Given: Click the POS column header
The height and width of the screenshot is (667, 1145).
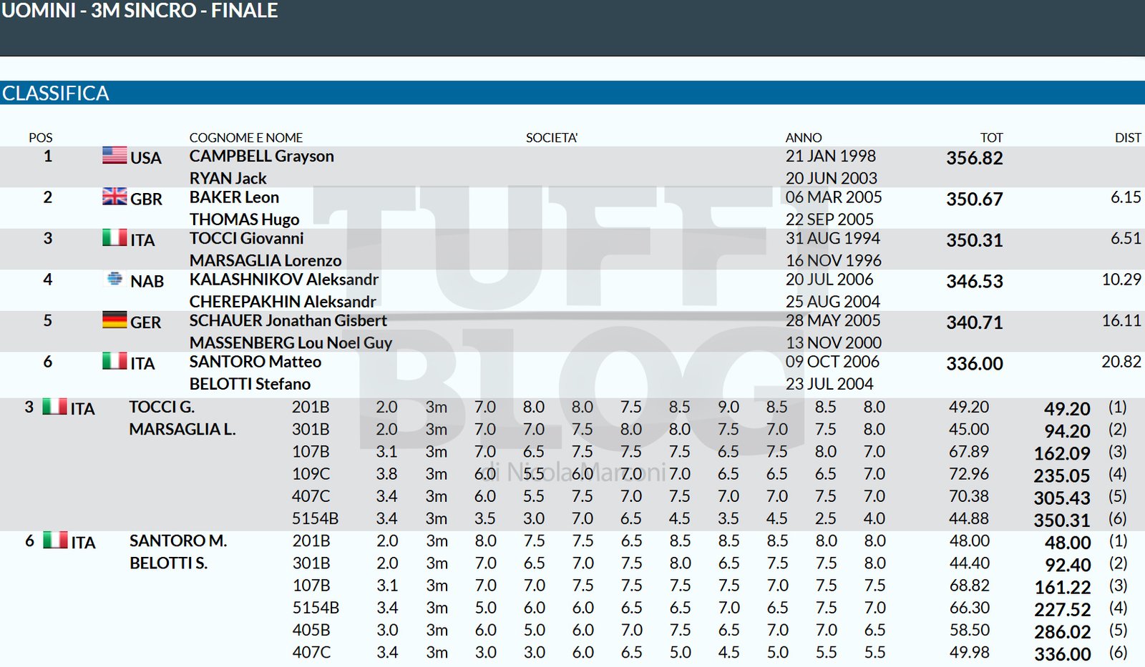Looking at the screenshot, I should click(41, 137).
